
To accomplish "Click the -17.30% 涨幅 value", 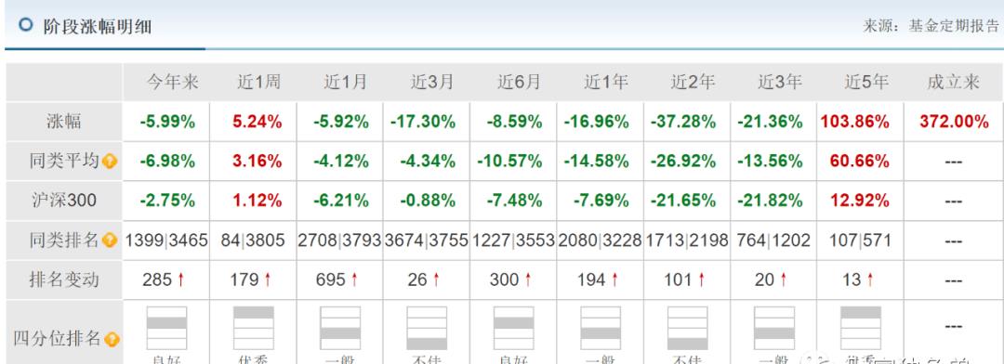I will pos(423,122).
